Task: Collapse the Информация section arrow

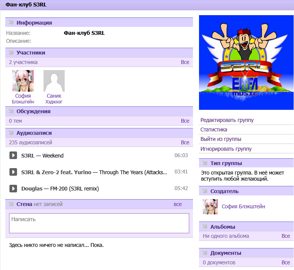Action: pos(11,22)
